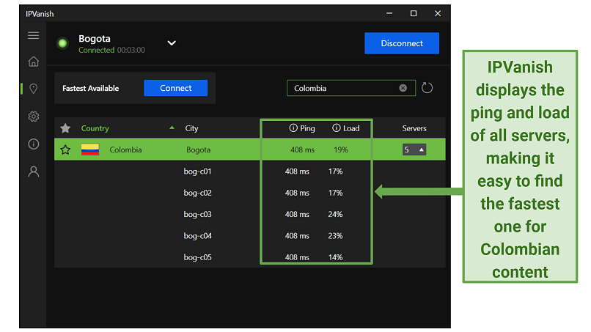Image resolution: width=591 pixels, height=332 pixels.
Task: Click the Colombia country name in row
Action: (x=125, y=150)
